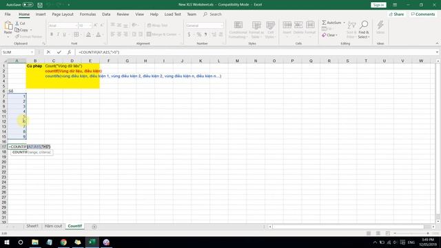Click the AutoSum sigma icon
This screenshot has width=441, height=248.
(x=324, y=23)
